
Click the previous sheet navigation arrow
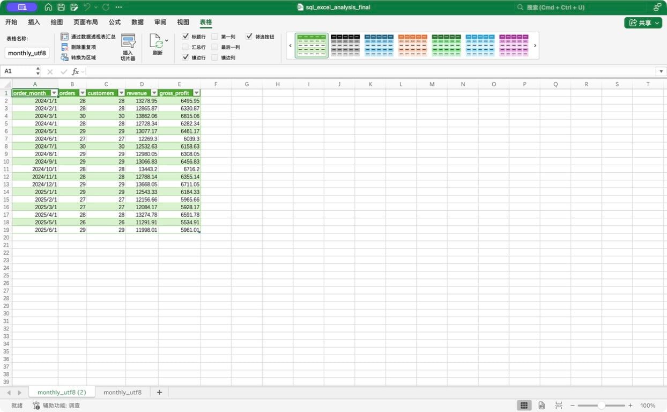click(9, 393)
